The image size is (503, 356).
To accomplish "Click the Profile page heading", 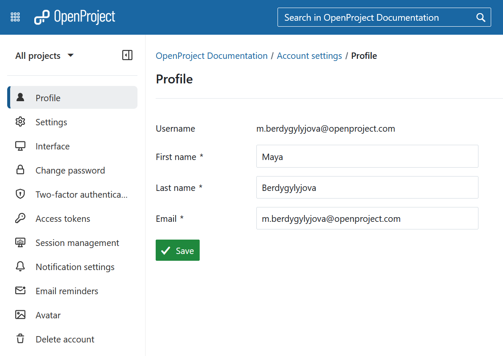I will [174, 79].
